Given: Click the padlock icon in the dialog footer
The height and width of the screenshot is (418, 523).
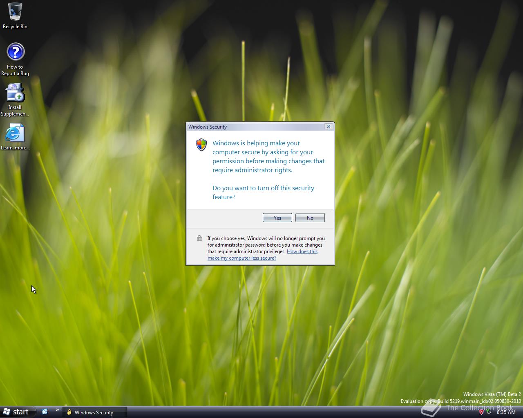Looking at the screenshot, I should coord(199,238).
